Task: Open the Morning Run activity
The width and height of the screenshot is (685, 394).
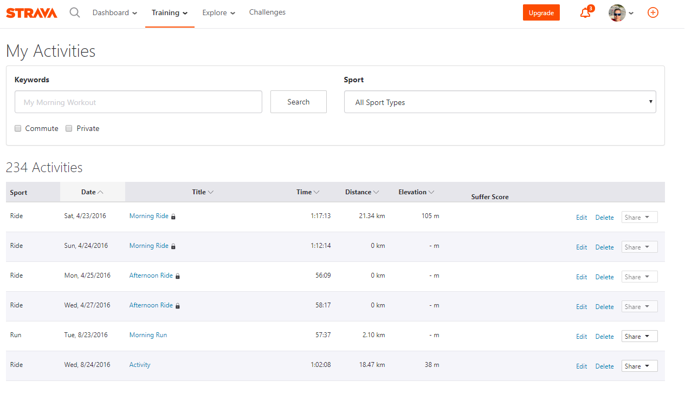Action: point(148,334)
